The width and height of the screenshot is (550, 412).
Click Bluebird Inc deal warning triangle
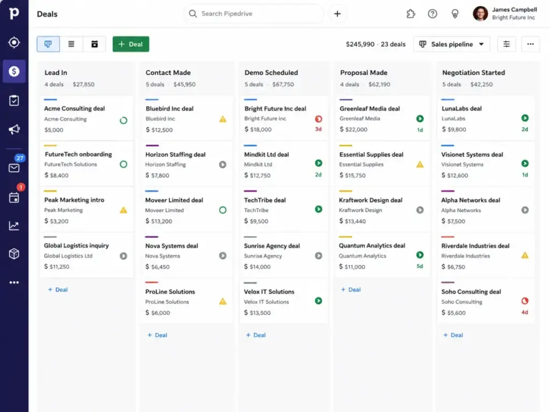point(223,119)
